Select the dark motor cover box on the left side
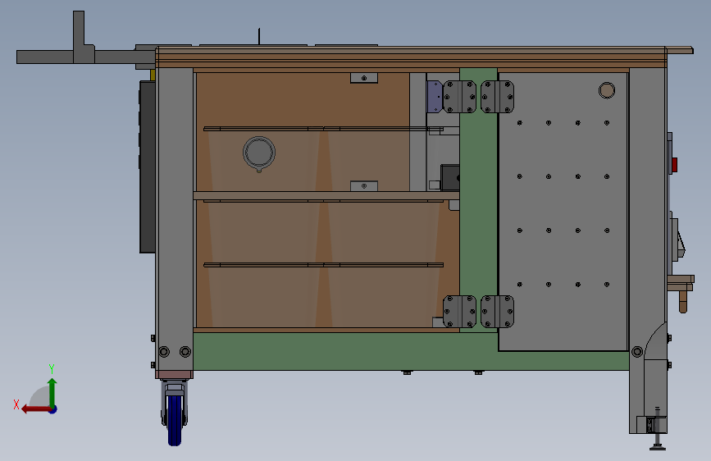 (148, 167)
